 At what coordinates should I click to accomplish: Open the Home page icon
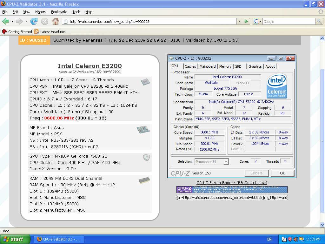click(55, 21)
